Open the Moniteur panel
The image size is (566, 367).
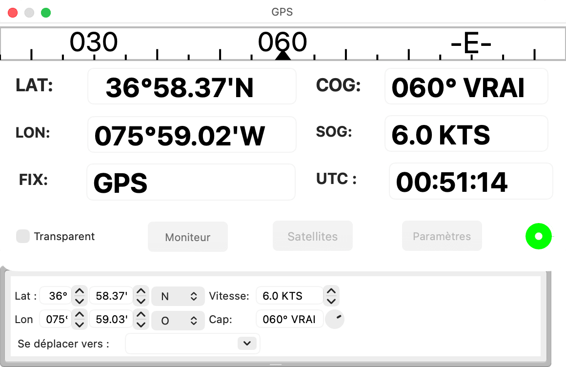tap(188, 237)
